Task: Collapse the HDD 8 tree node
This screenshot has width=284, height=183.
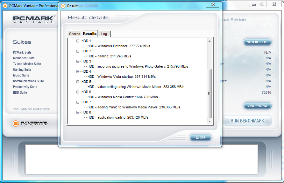Action: click(78, 112)
